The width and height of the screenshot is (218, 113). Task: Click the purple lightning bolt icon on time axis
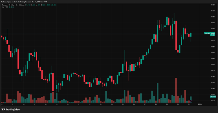point(191,101)
